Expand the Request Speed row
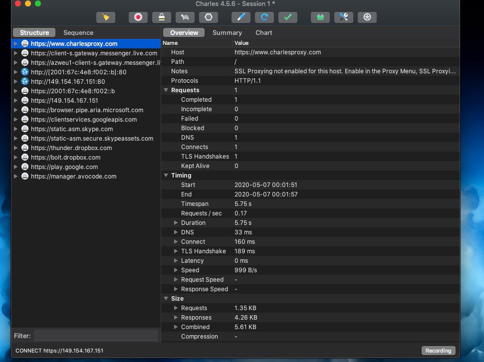This screenshot has height=362, width=484. point(176,280)
